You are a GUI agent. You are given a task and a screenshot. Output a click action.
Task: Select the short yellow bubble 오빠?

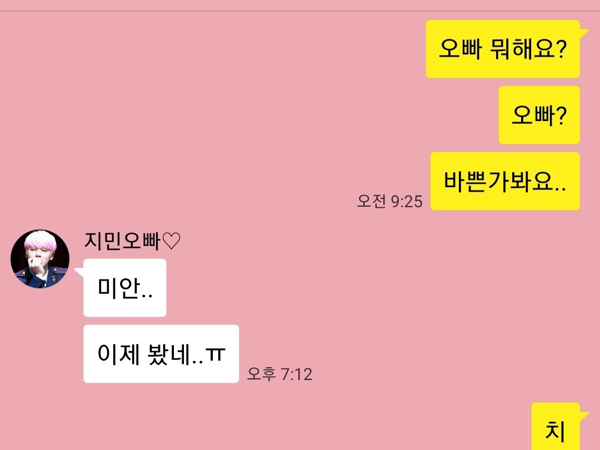[x=539, y=115]
